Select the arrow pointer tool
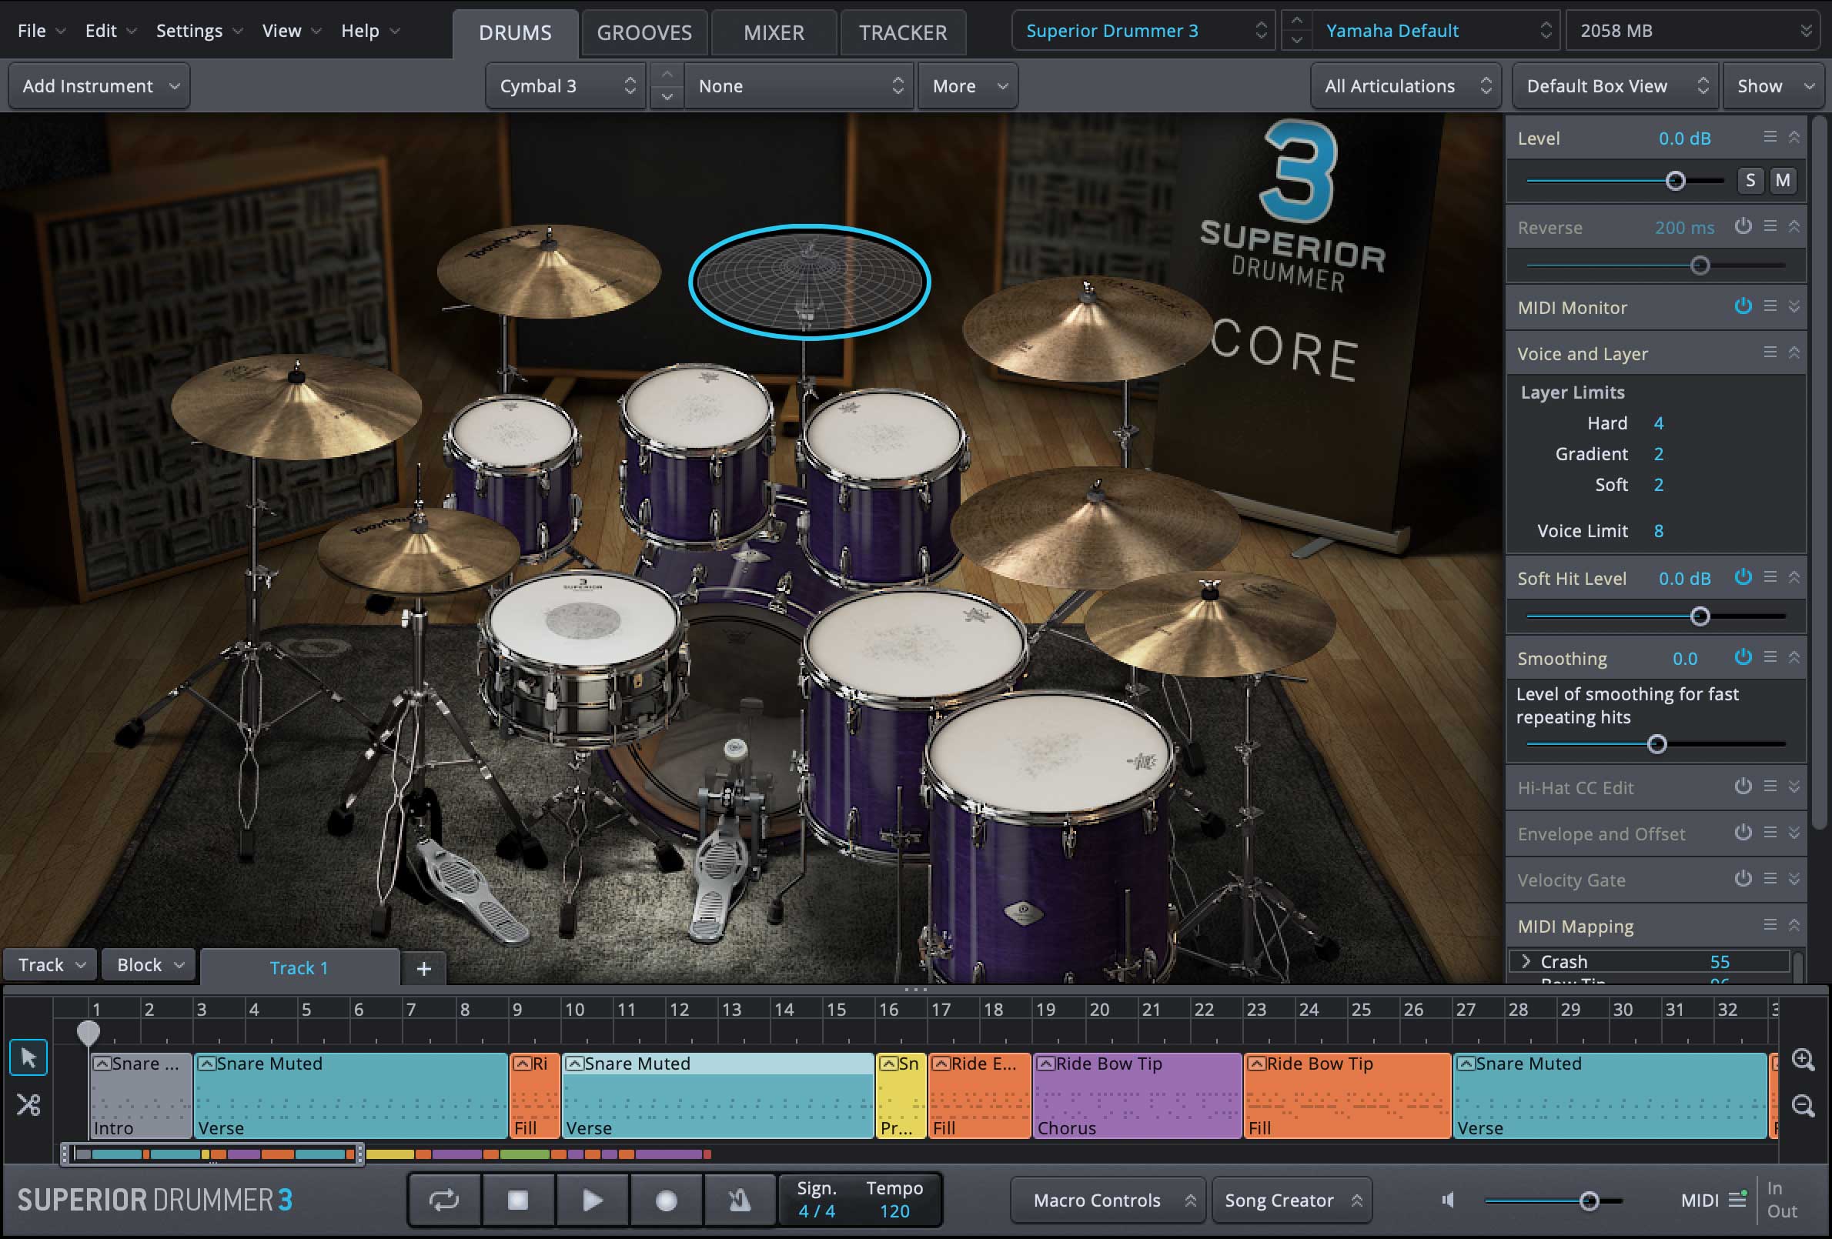Screen dimensions: 1832x1239 [28, 1057]
